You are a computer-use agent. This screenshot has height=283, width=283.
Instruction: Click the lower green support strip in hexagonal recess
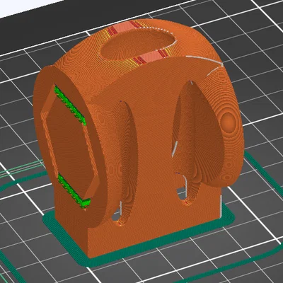coord(74,191)
